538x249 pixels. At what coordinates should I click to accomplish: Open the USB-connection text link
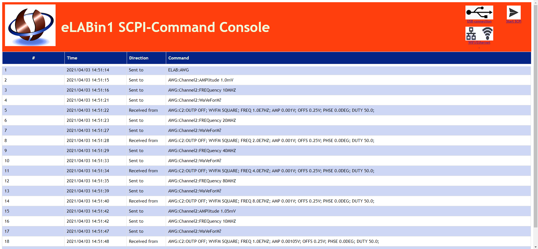(x=479, y=22)
